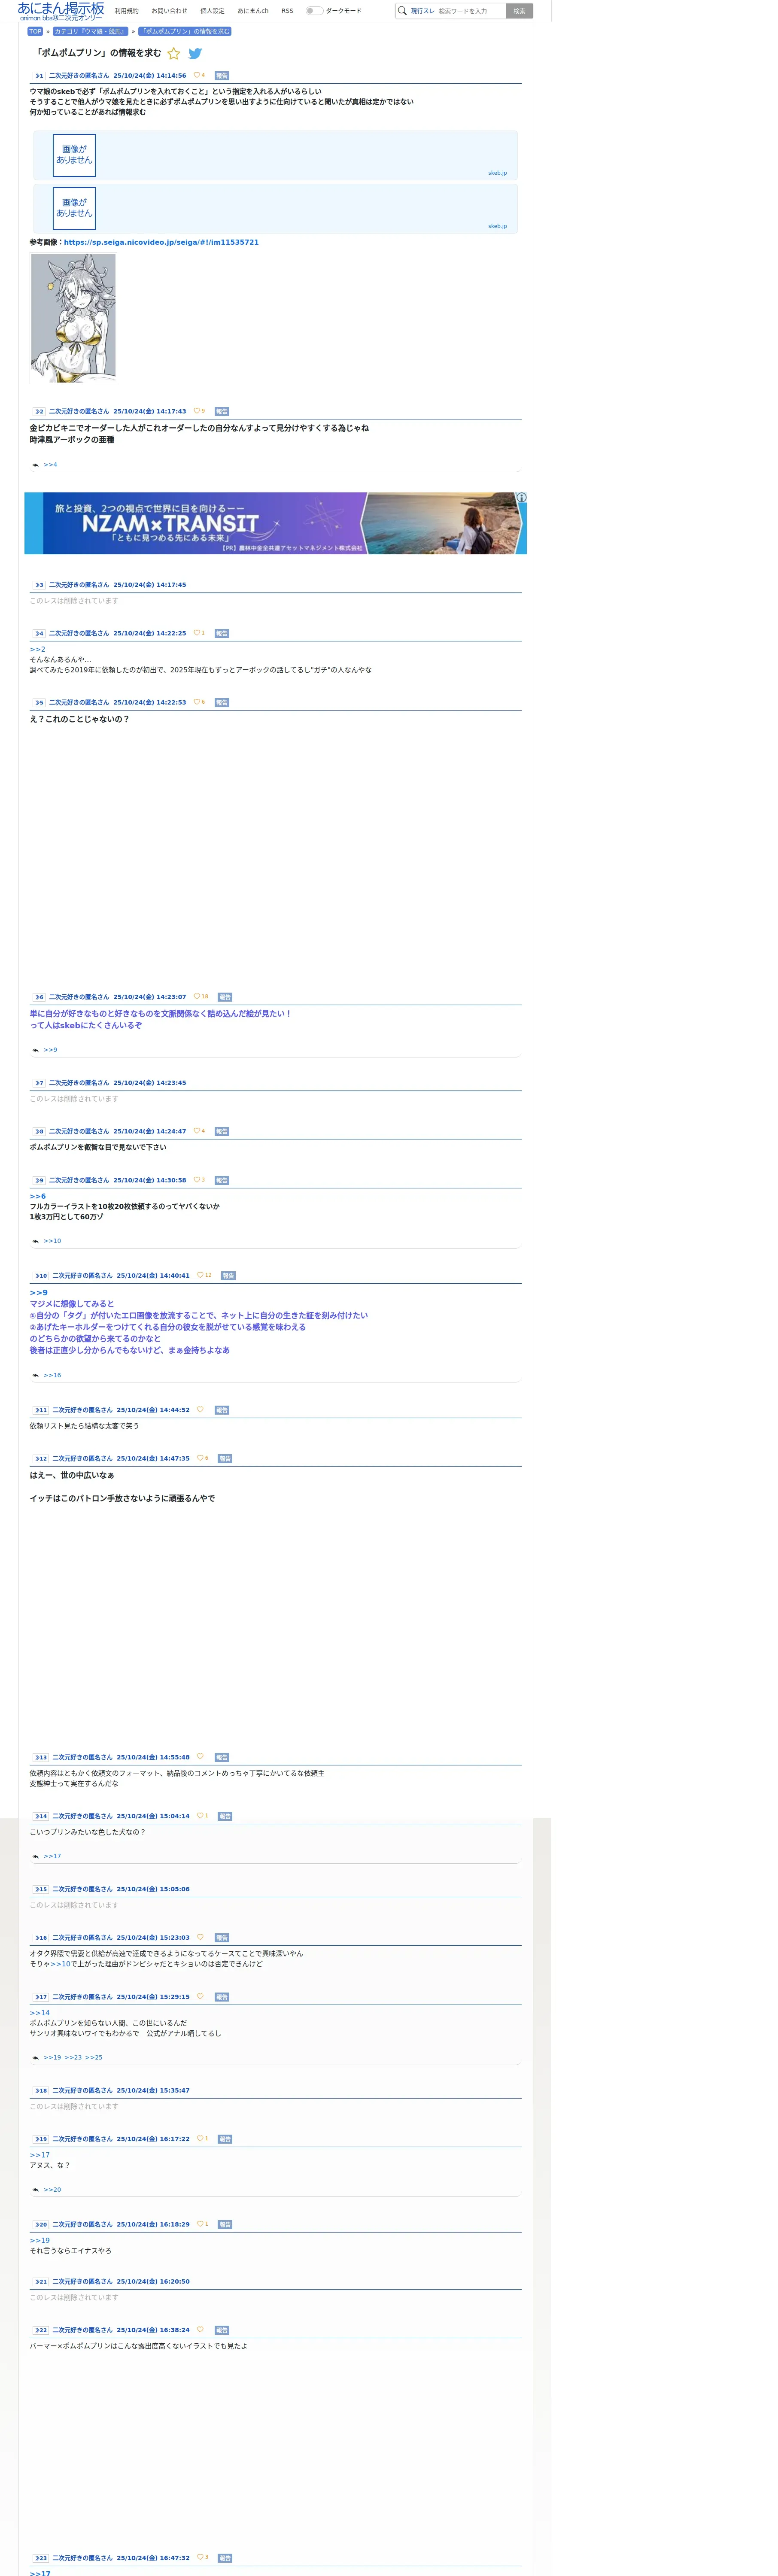778x2576 pixels.
Task: Click the reply arrow icon under post 2
Action: [36, 465]
